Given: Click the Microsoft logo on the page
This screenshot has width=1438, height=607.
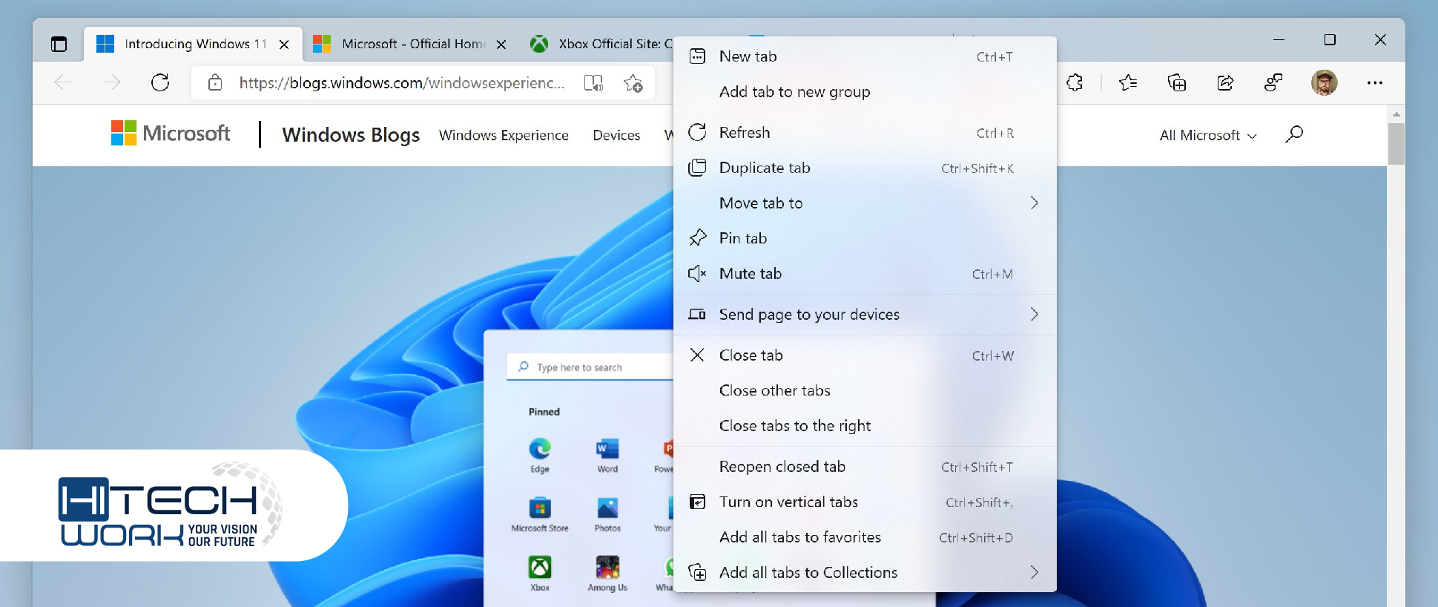Looking at the screenshot, I should [171, 134].
